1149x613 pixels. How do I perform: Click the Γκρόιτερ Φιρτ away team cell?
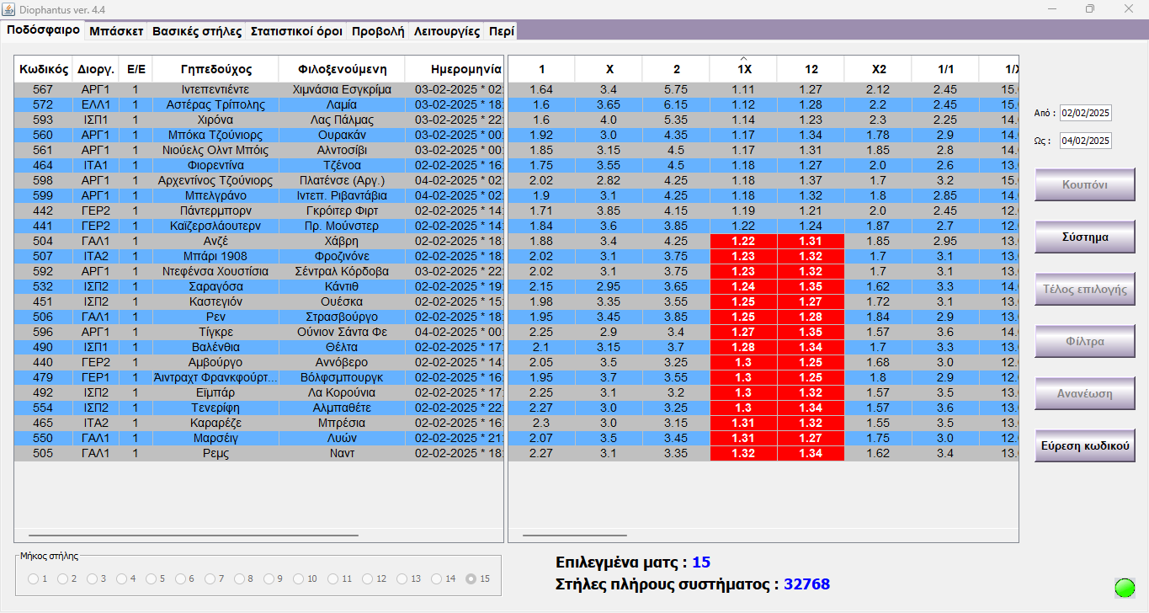(342, 211)
